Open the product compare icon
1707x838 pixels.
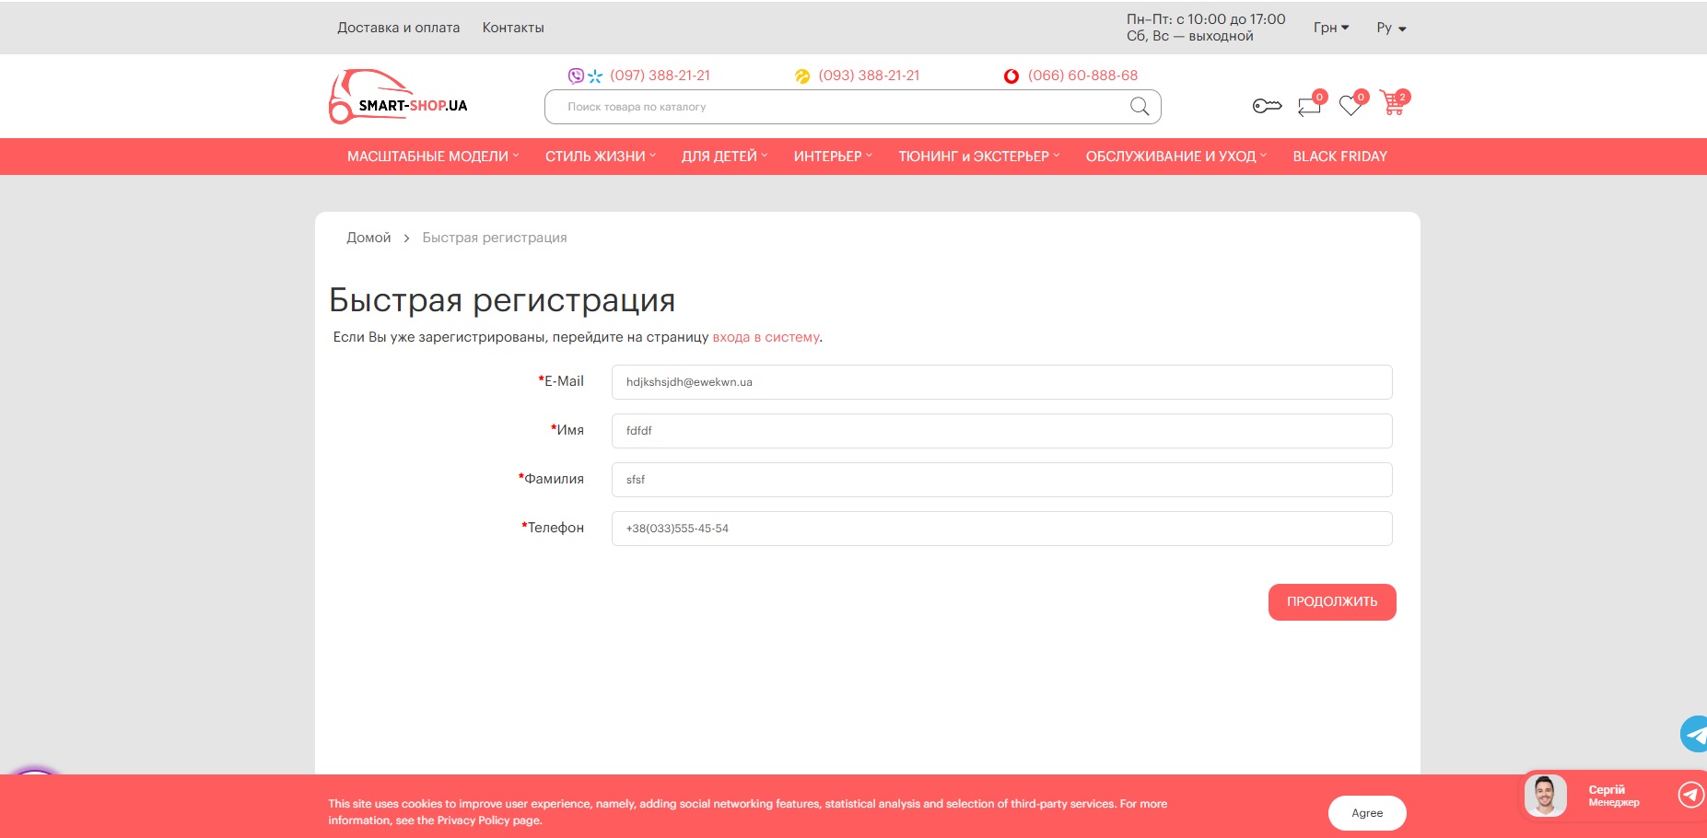coord(1309,107)
